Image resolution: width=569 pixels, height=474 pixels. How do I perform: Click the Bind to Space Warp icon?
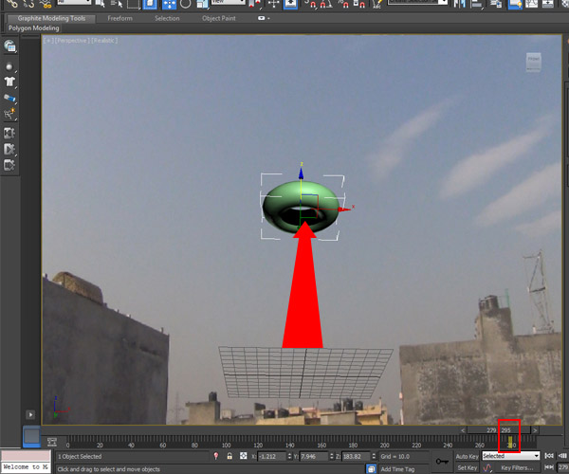[x=46, y=4]
